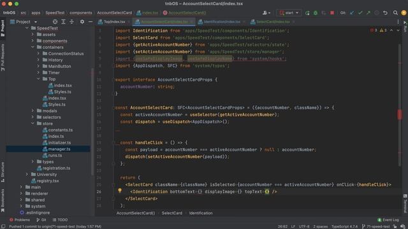Go to next highlighted error arrow
Image resolution: width=408 pixels, height=229 pixels.
(x=398, y=31)
